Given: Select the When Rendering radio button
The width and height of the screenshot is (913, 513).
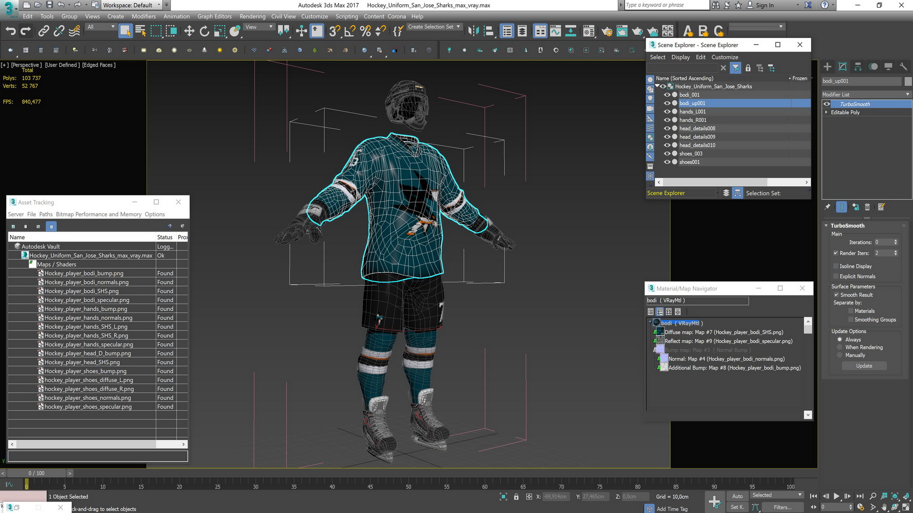Looking at the screenshot, I should [x=840, y=348].
